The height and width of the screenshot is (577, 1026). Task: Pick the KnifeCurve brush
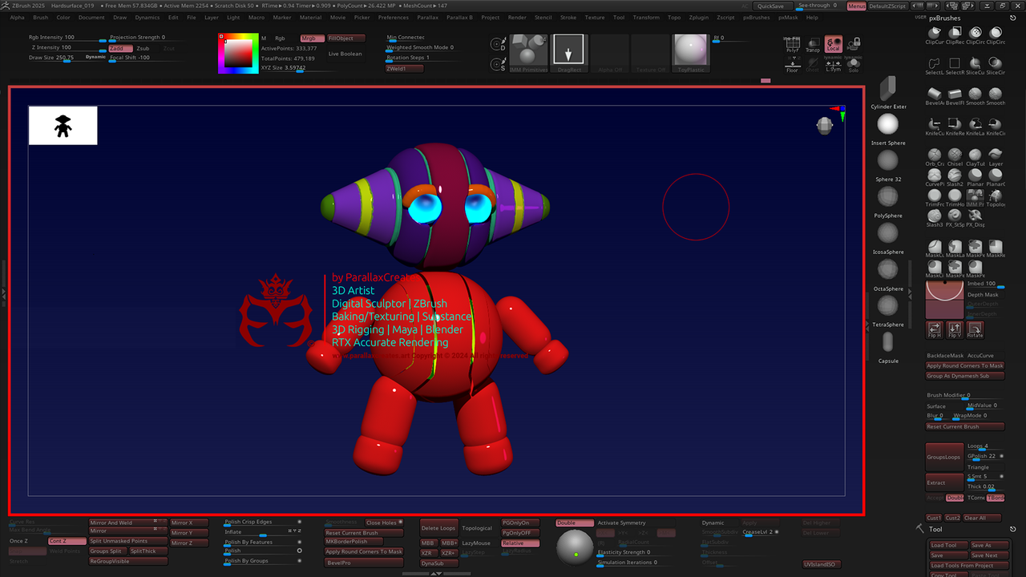[x=935, y=123]
